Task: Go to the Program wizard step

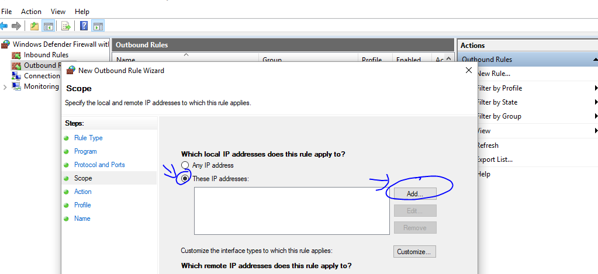Action: click(85, 151)
